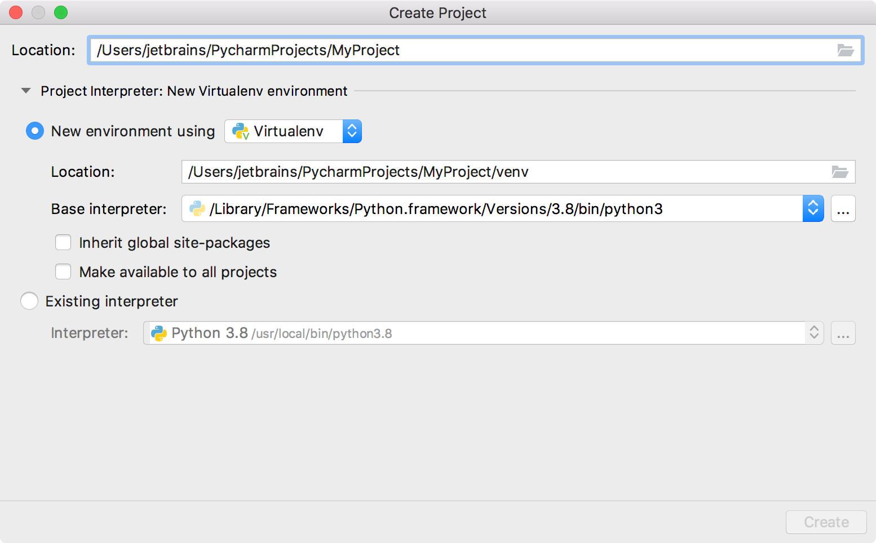Open the ellipsis button beside existing Interpreter

point(843,333)
